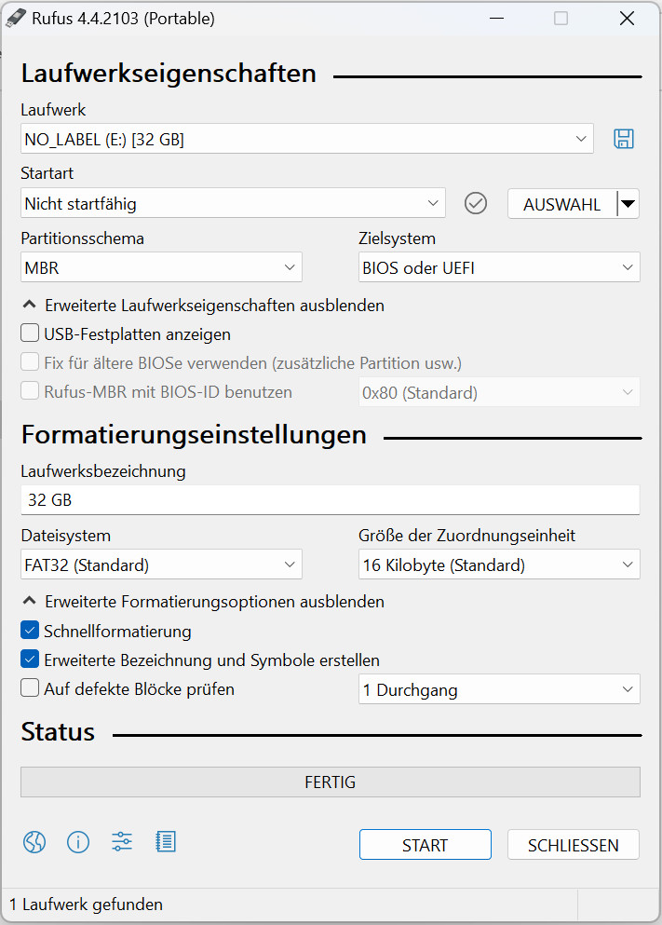Open the Startart dropdown showing Nicht startfähig
The height and width of the screenshot is (925, 662).
[233, 203]
